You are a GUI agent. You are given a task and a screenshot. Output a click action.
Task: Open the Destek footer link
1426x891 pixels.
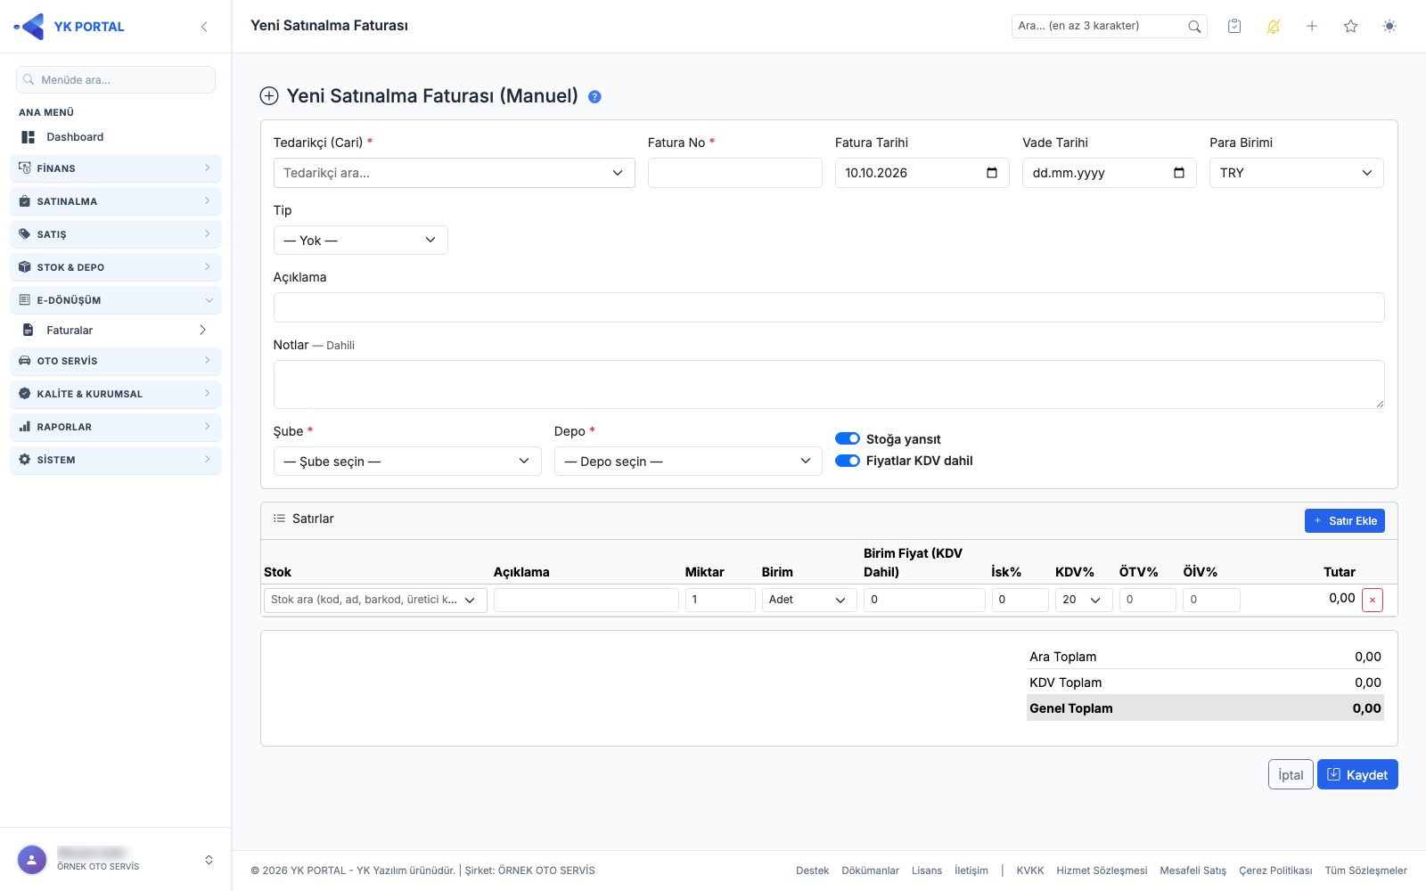813,871
